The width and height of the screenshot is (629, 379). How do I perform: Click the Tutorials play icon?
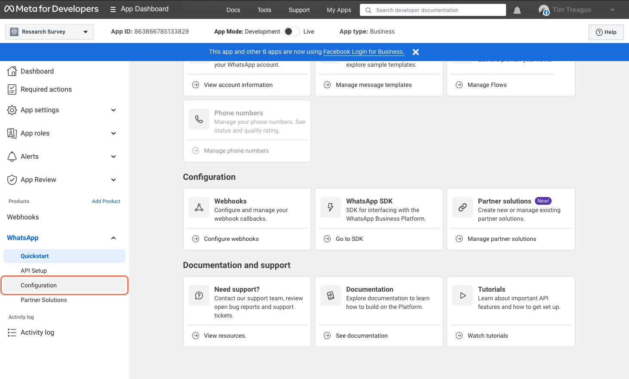(463, 296)
